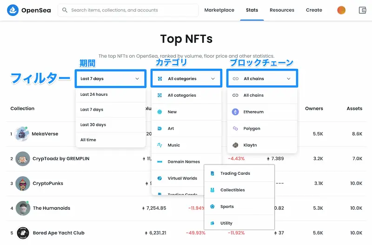372x245 pixels.
Task: Click the Klaytn chain icon
Action: tap(235, 145)
